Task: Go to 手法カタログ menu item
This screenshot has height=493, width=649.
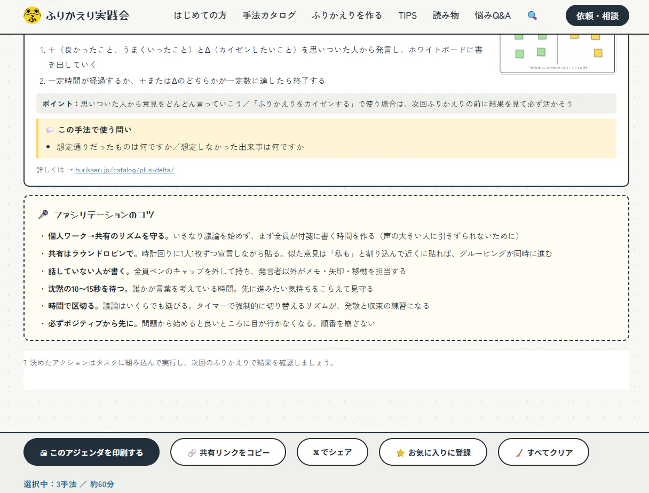Action: click(269, 15)
